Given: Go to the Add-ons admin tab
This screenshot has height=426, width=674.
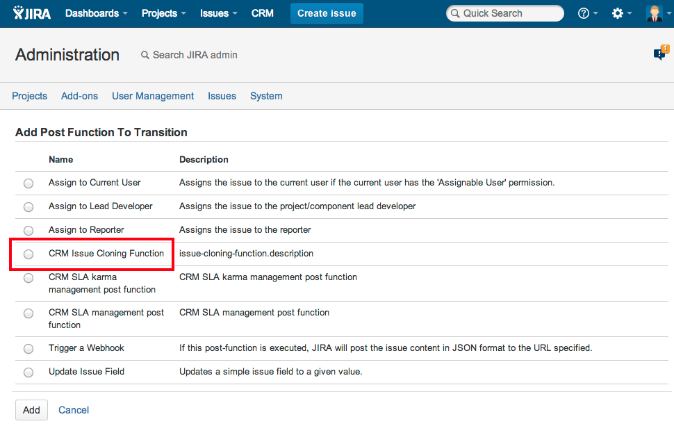Looking at the screenshot, I should pos(79,96).
